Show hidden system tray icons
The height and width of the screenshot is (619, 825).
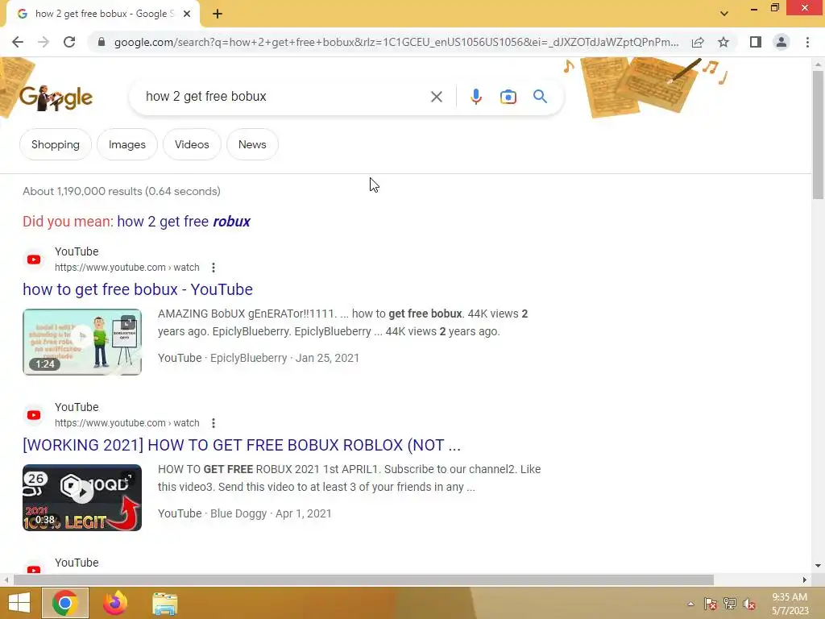point(690,604)
